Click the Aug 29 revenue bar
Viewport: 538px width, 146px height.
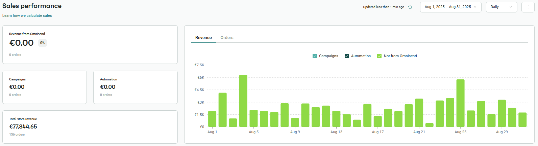point(502,113)
